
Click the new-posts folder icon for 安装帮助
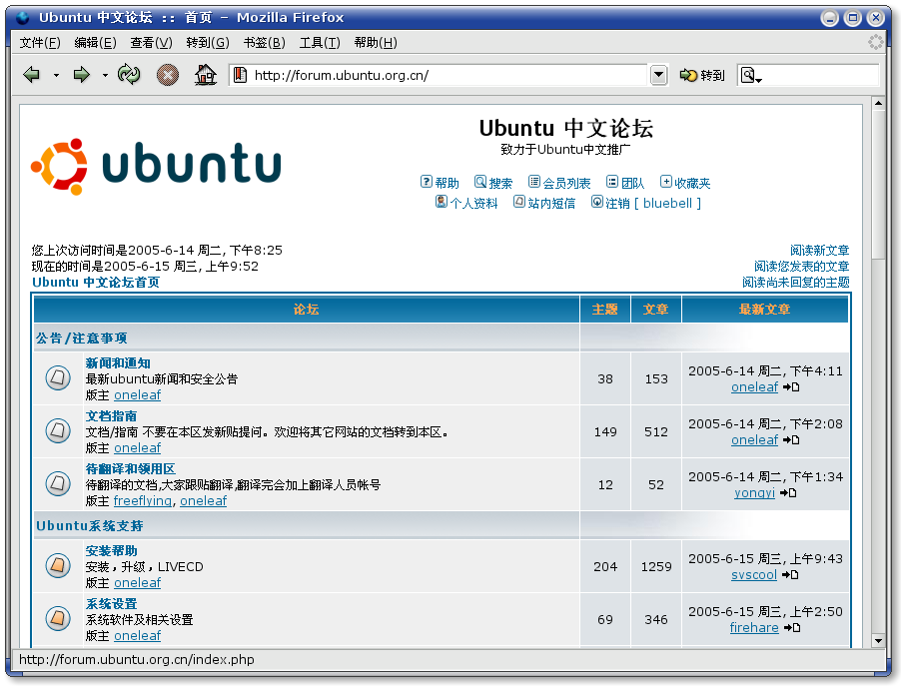(58, 566)
